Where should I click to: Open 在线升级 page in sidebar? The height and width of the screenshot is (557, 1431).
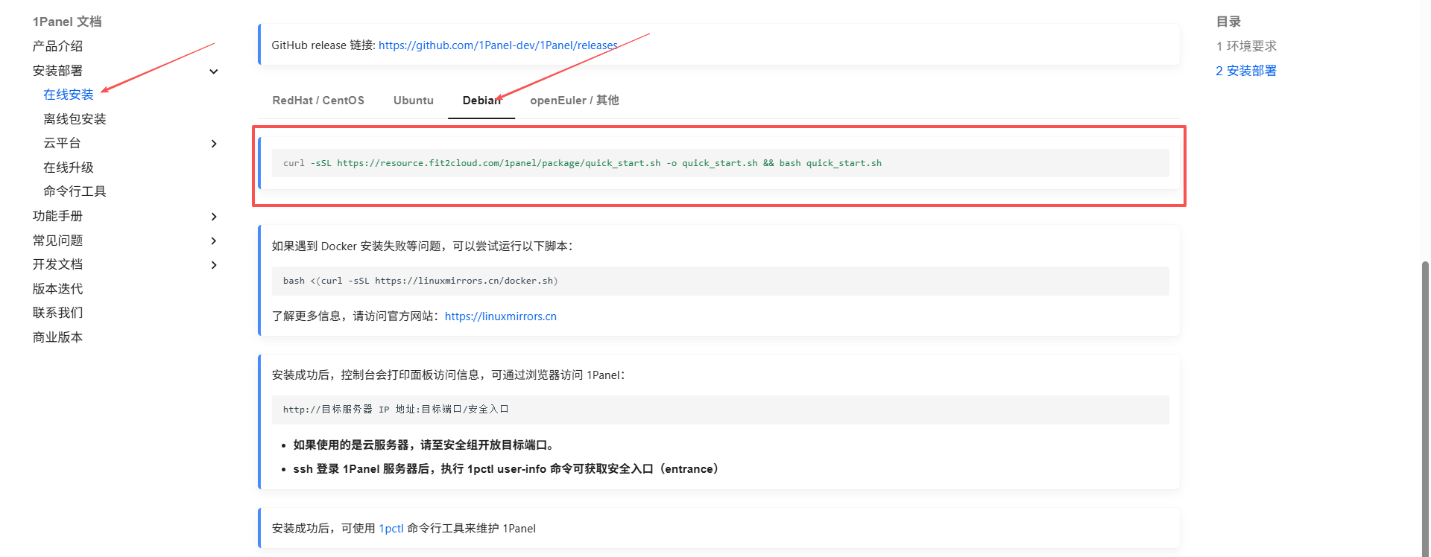pyautogui.click(x=69, y=168)
